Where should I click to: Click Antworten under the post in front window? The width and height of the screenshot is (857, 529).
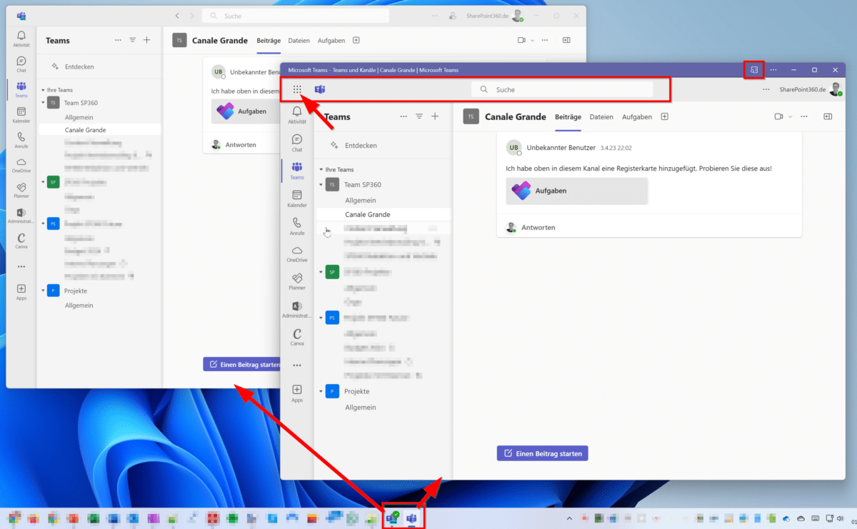[538, 227]
